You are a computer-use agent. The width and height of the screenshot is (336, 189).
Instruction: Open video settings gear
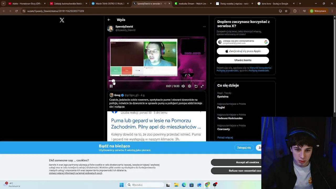[190, 86]
